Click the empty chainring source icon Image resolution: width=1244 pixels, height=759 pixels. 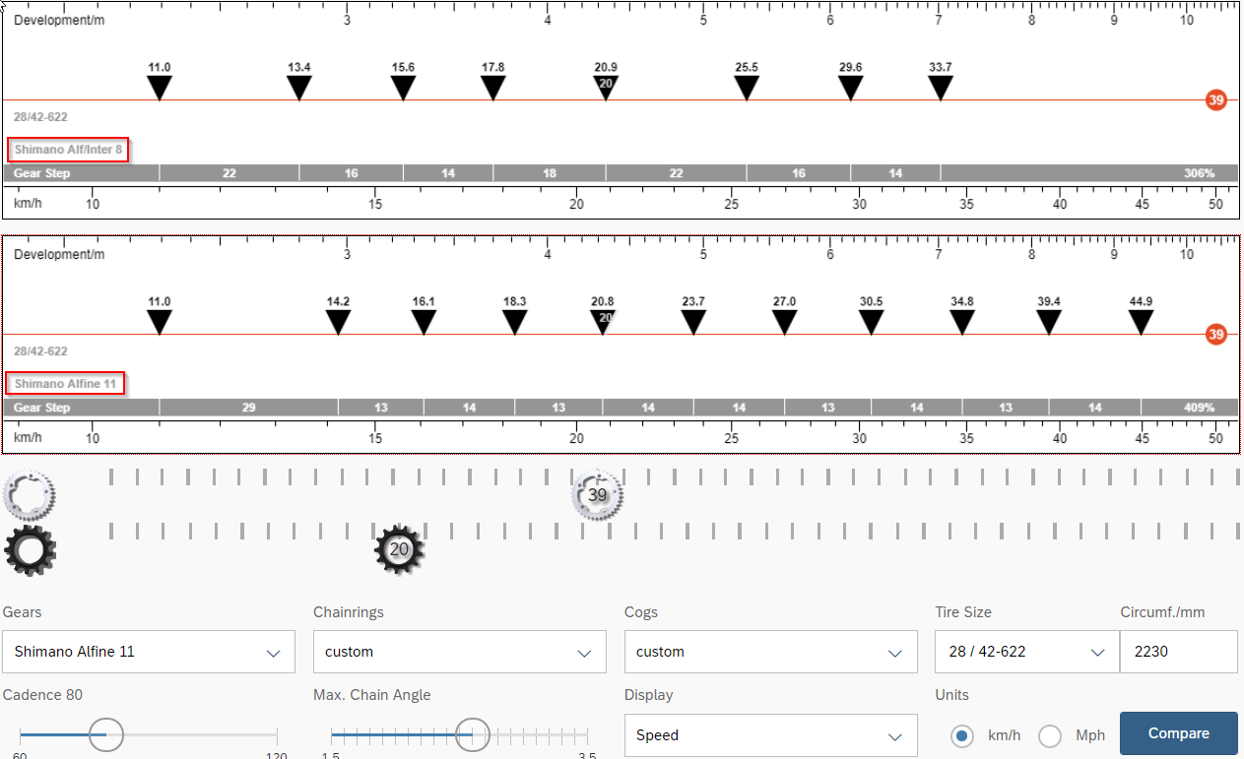pyautogui.click(x=30, y=495)
